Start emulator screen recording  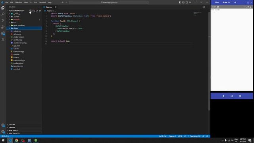click(x=226, y=2)
